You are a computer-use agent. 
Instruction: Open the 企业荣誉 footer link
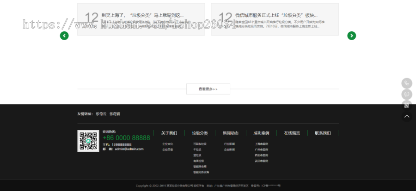click(168, 149)
